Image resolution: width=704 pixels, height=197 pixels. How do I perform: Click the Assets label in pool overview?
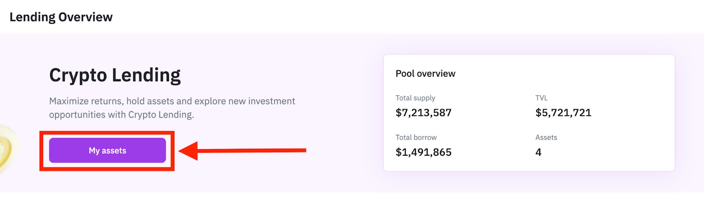[x=546, y=137]
